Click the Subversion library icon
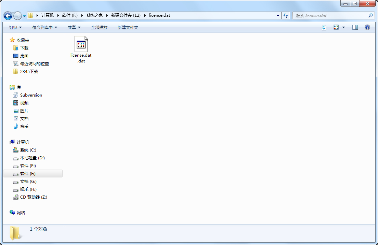 [x=16, y=95]
